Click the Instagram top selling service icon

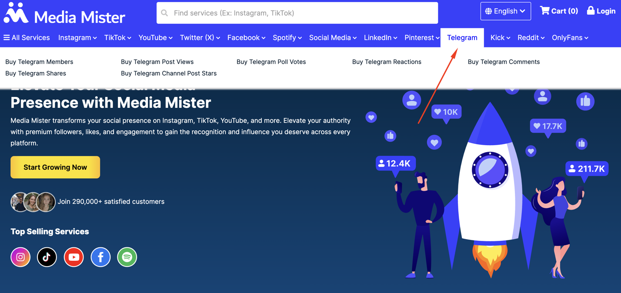(20, 257)
